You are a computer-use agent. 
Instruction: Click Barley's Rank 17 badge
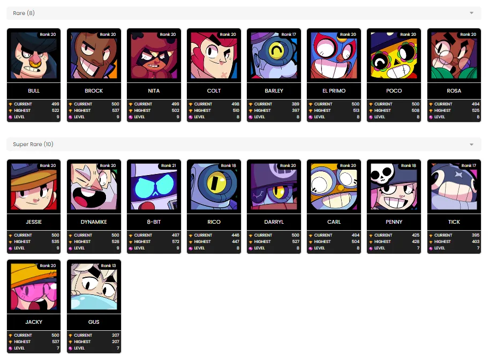pyautogui.click(x=289, y=34)
